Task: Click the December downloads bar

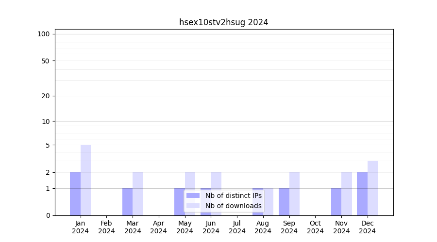Action: [372, 188]
